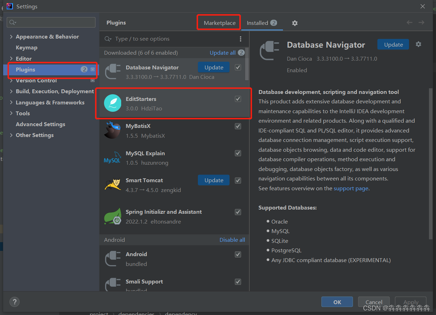Click the Disable all link for Android
This screenshot has height=315, width=436.
(232, 240)
